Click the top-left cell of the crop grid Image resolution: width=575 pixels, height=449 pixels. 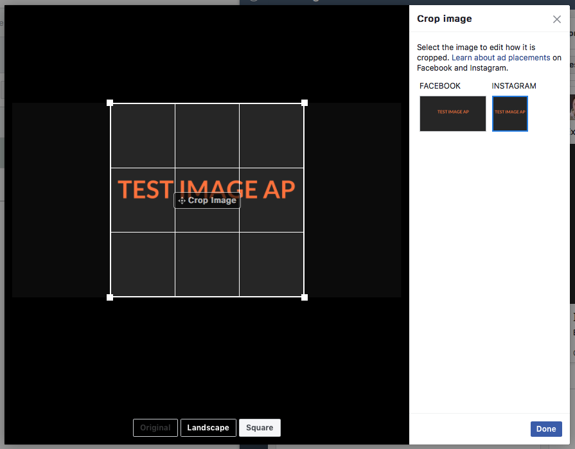point(143,135)
